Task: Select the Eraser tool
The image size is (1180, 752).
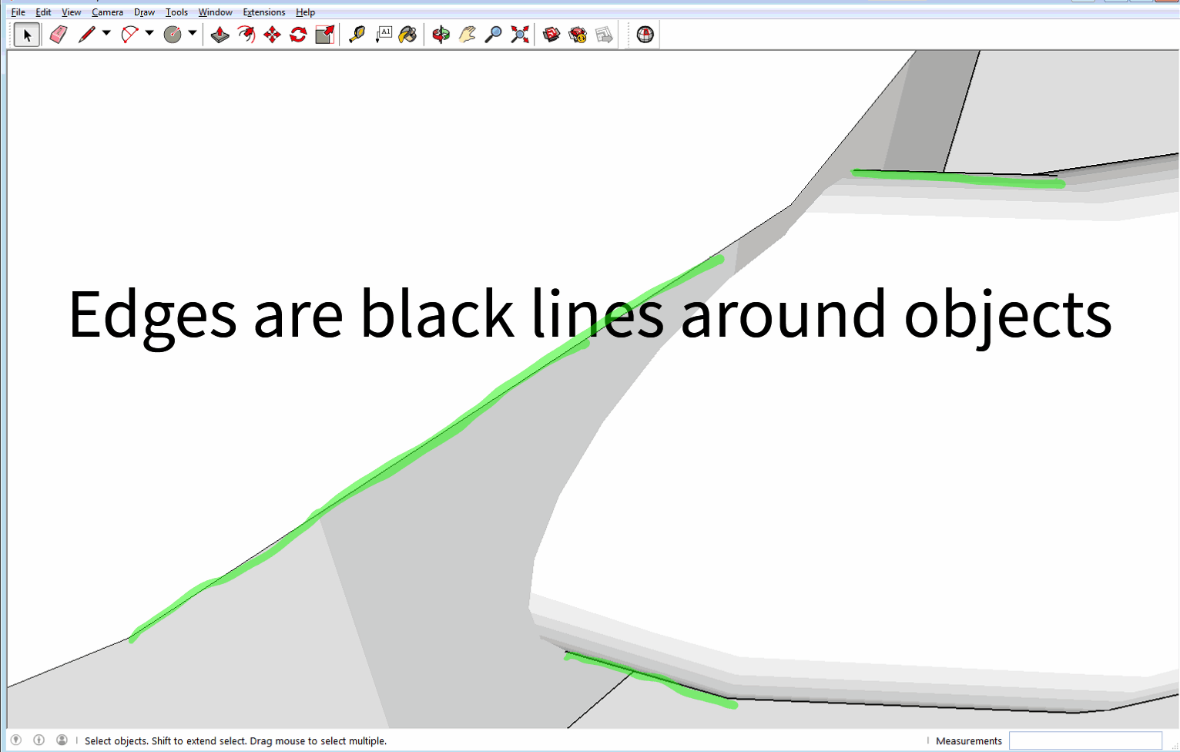Action: [x=59, y=35]
